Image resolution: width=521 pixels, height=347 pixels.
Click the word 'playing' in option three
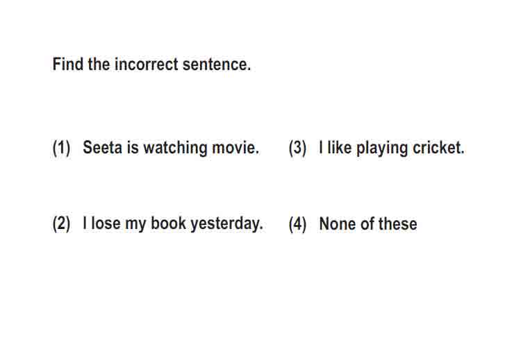382,149
